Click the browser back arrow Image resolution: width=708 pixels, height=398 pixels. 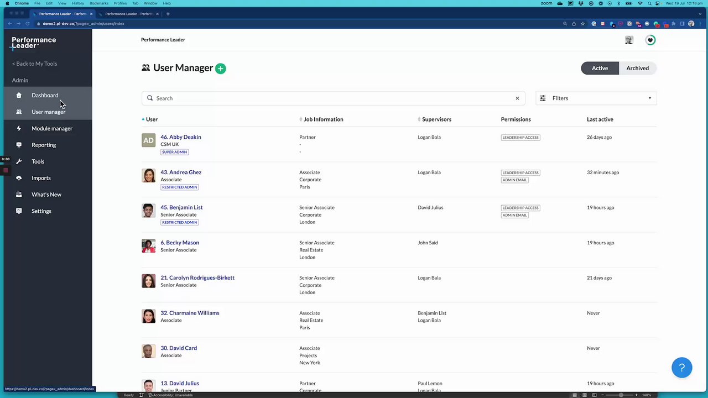pyautogui.click(x=9, y=24)
